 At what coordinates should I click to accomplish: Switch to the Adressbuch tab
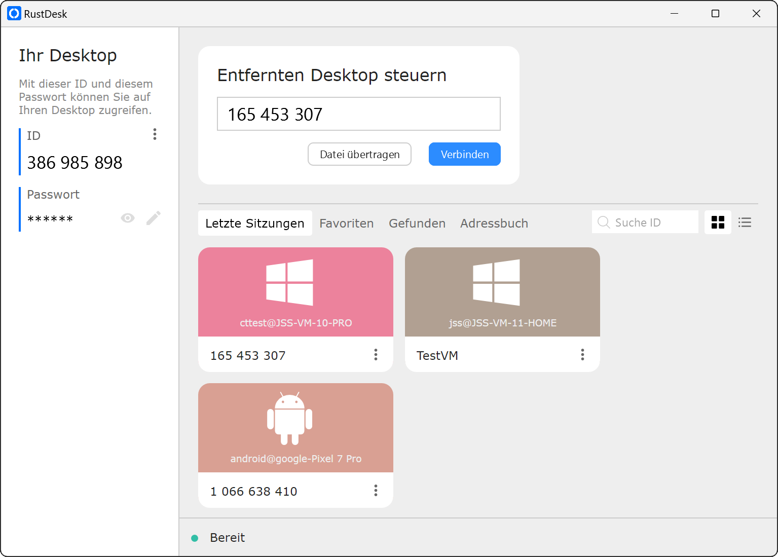click(494, 224)
